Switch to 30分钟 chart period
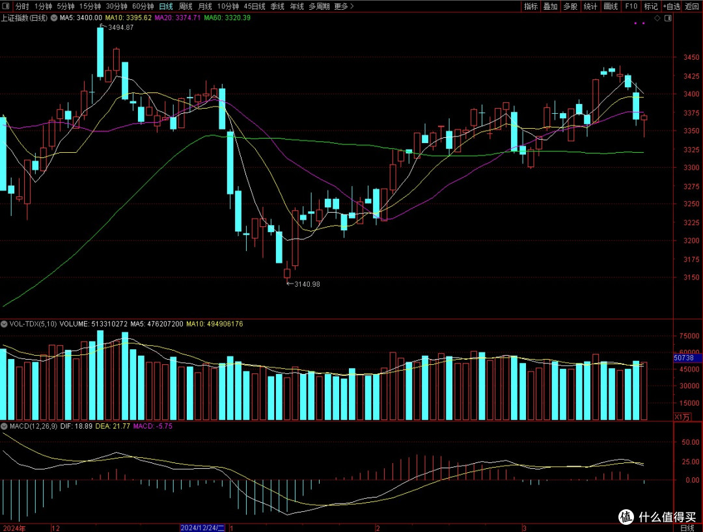Viewport: 703px width, 532px height. (117, 7)
